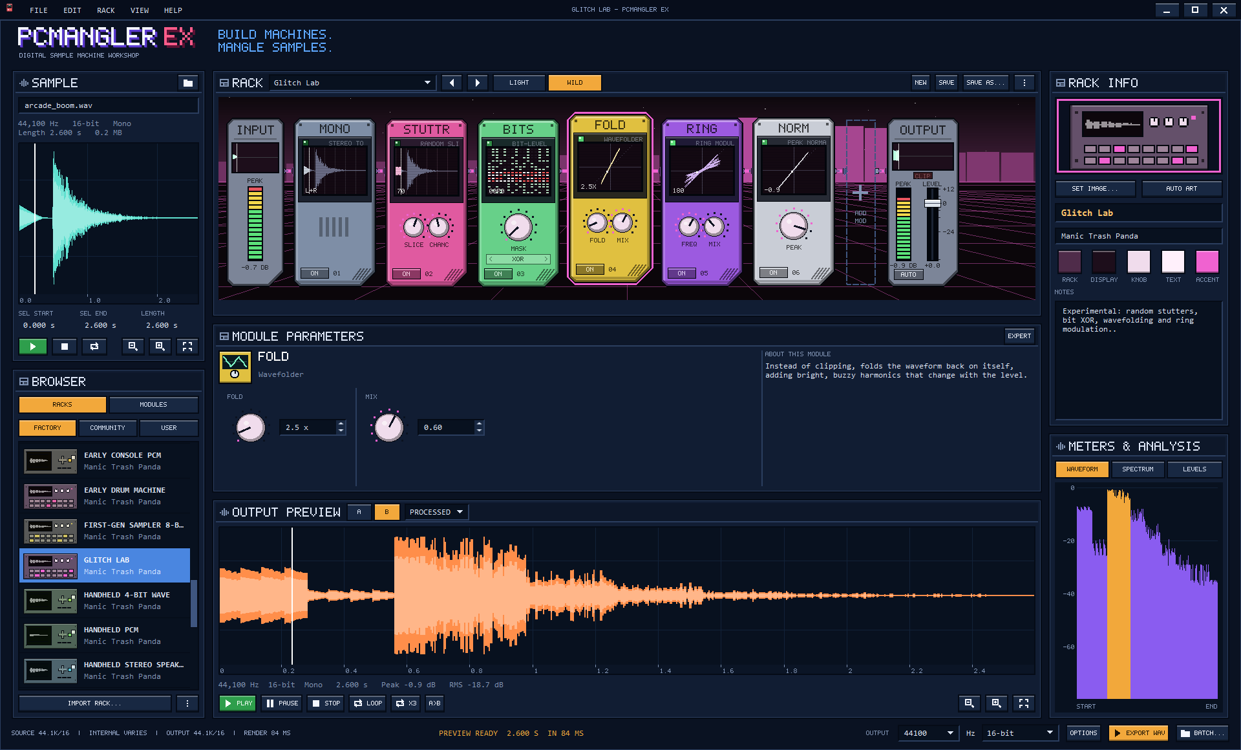This screenshot has width=1241, height=750.
Task: Pause the output preview
Action: click(x=282, y=703)
